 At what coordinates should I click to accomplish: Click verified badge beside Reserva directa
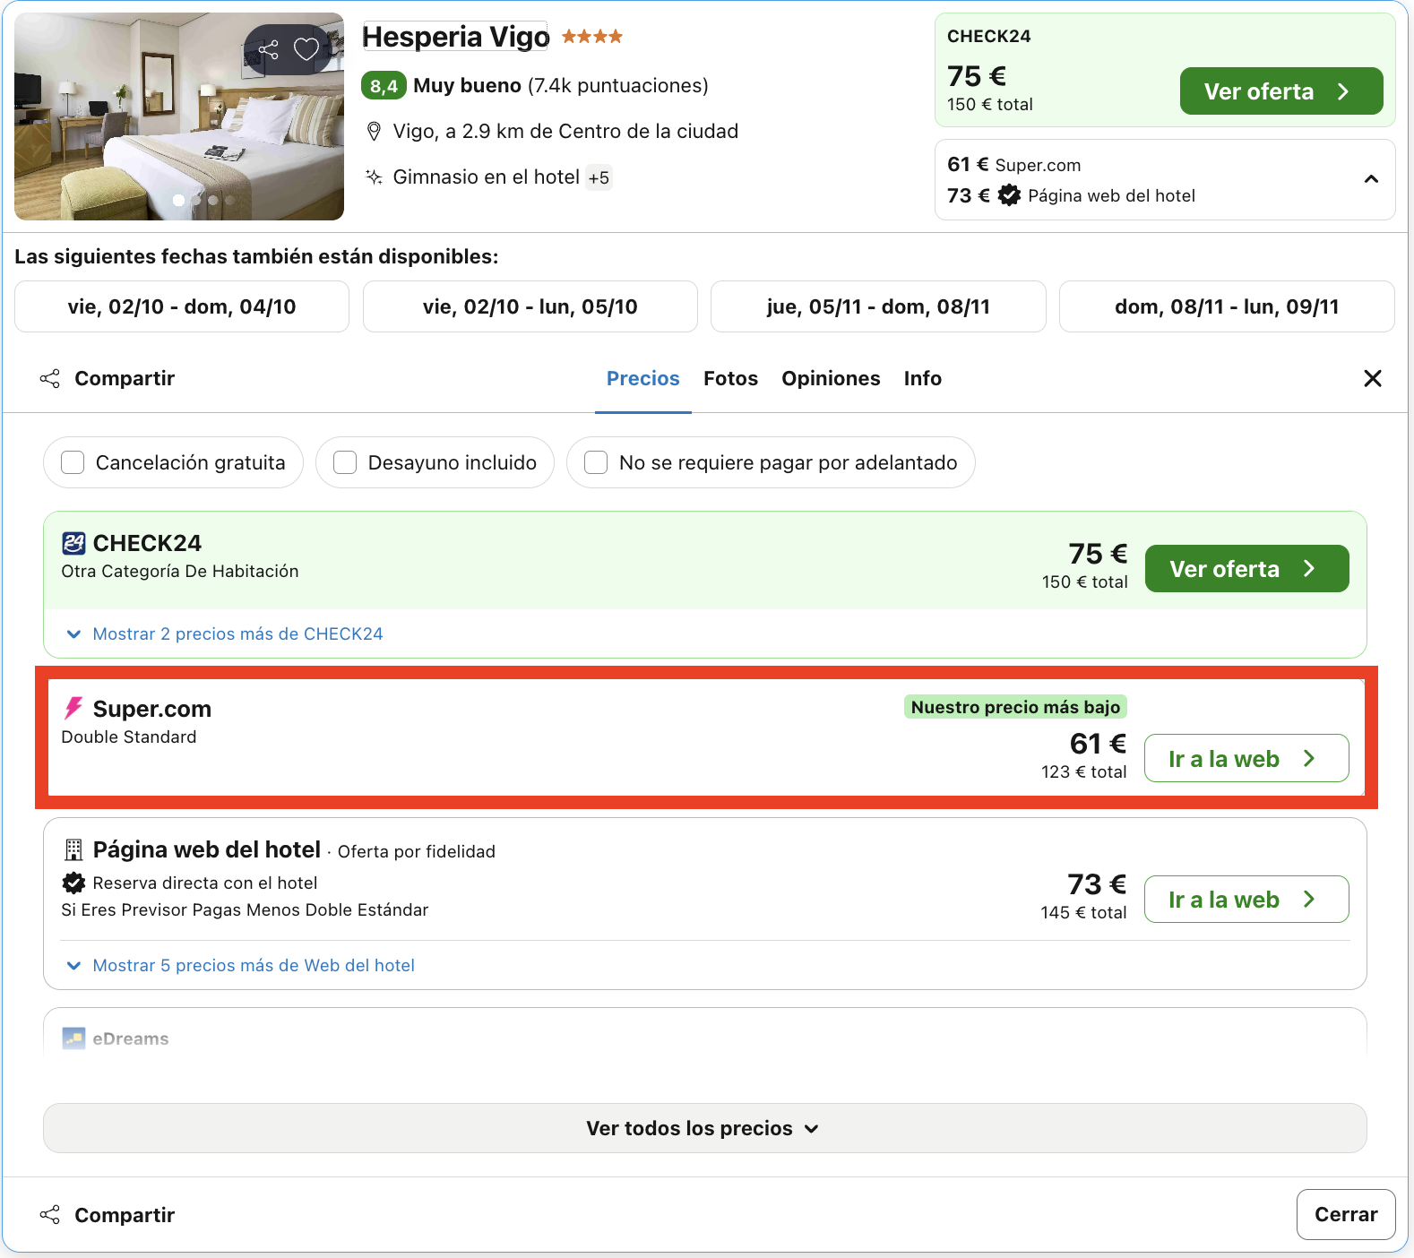pos(73,883)
